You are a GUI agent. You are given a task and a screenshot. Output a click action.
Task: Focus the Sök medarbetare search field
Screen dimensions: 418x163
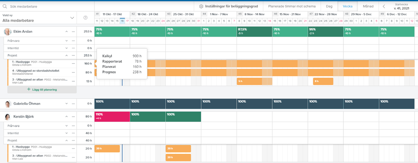48,6
